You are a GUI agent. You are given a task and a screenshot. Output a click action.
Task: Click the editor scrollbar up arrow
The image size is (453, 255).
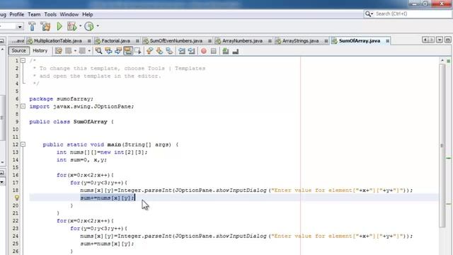pyautogui.click(x=442, y=60)
